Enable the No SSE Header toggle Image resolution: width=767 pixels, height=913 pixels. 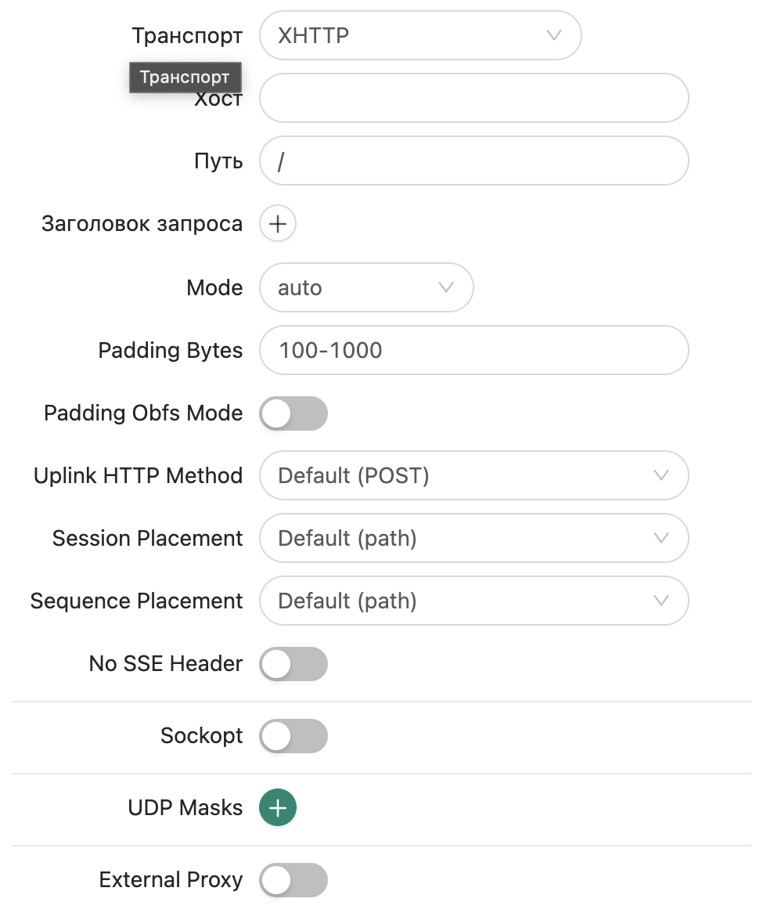293,664
